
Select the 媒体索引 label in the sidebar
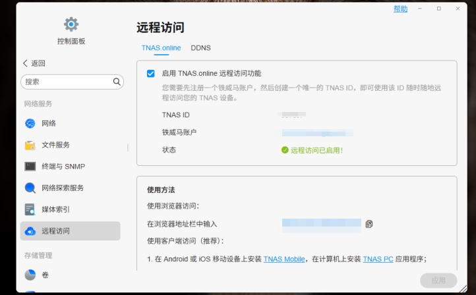(55, 209)
